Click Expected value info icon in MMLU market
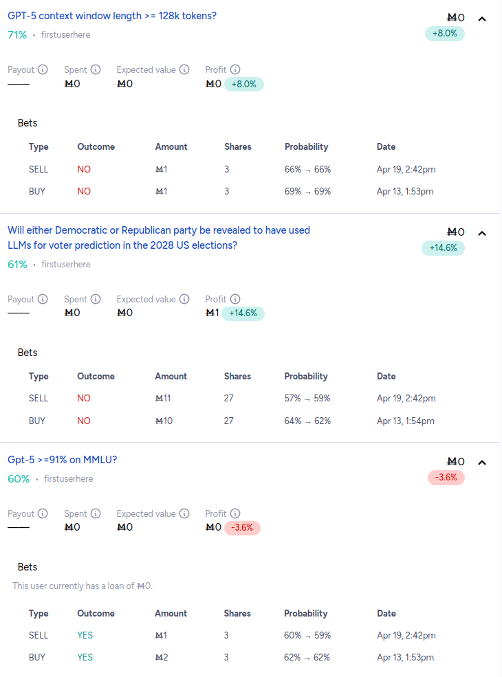The width and height of the screenshot is (502, 677). pos(184,513)
